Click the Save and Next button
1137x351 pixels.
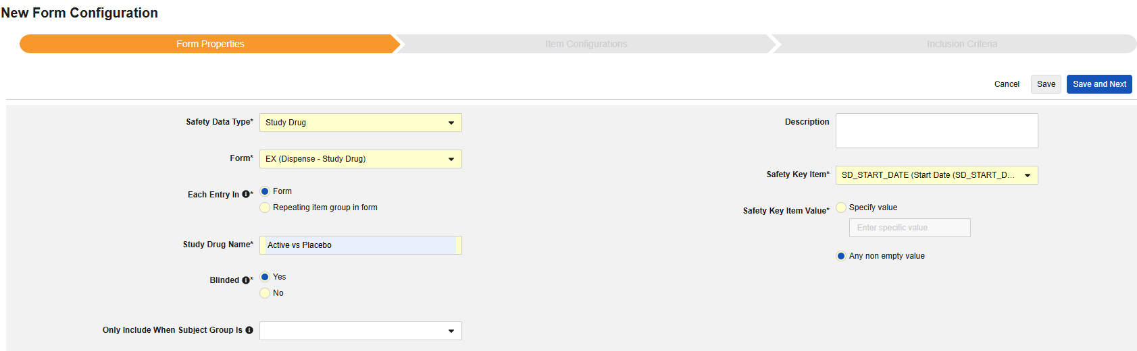point(1099,84)
